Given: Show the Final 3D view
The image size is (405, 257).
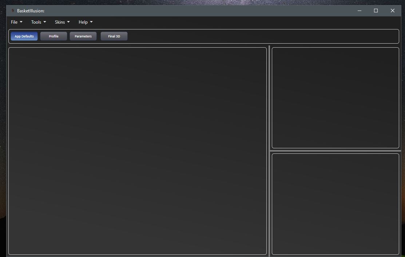Looking at the screenshot, I should (114, 36).
